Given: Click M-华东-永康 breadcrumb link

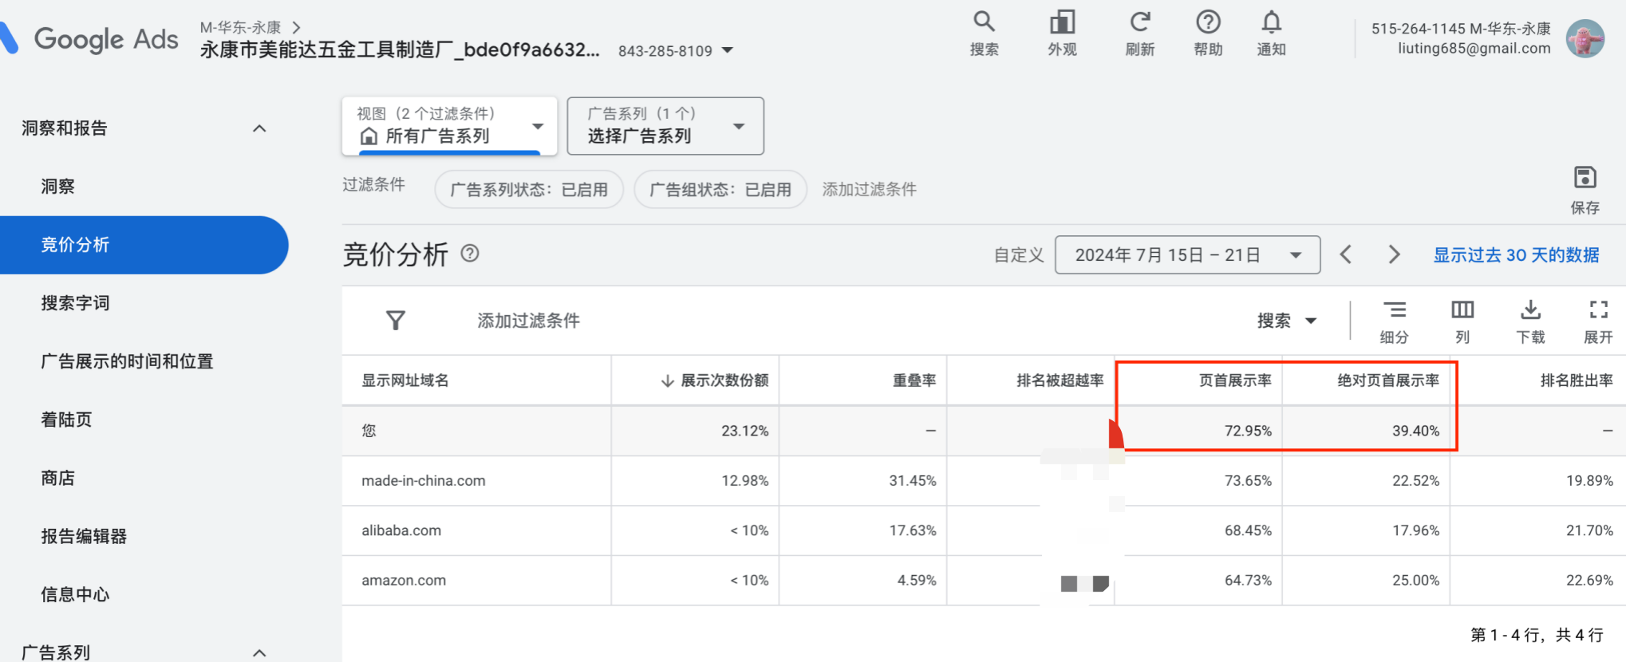Looking at the screenshot, I should [x=240, y=27].
